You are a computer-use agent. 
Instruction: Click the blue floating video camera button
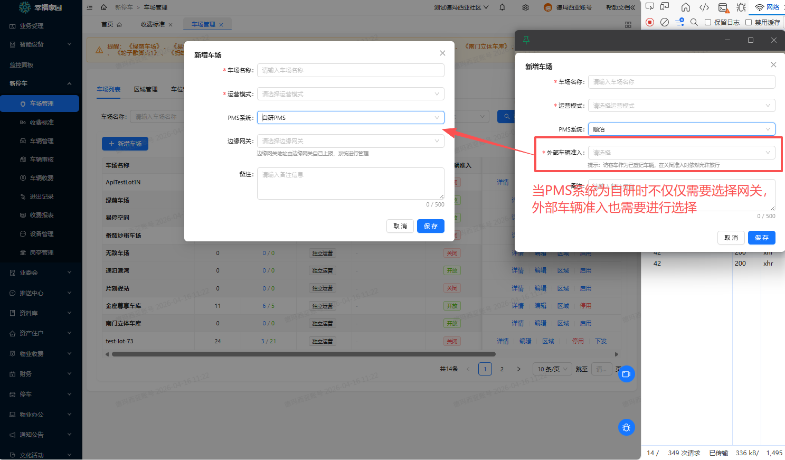626,374
